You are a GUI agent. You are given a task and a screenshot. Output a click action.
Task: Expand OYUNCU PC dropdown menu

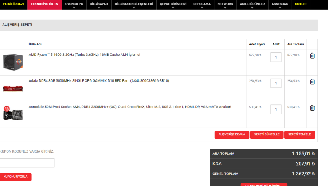pyautogui.click(x=74, y=5)
